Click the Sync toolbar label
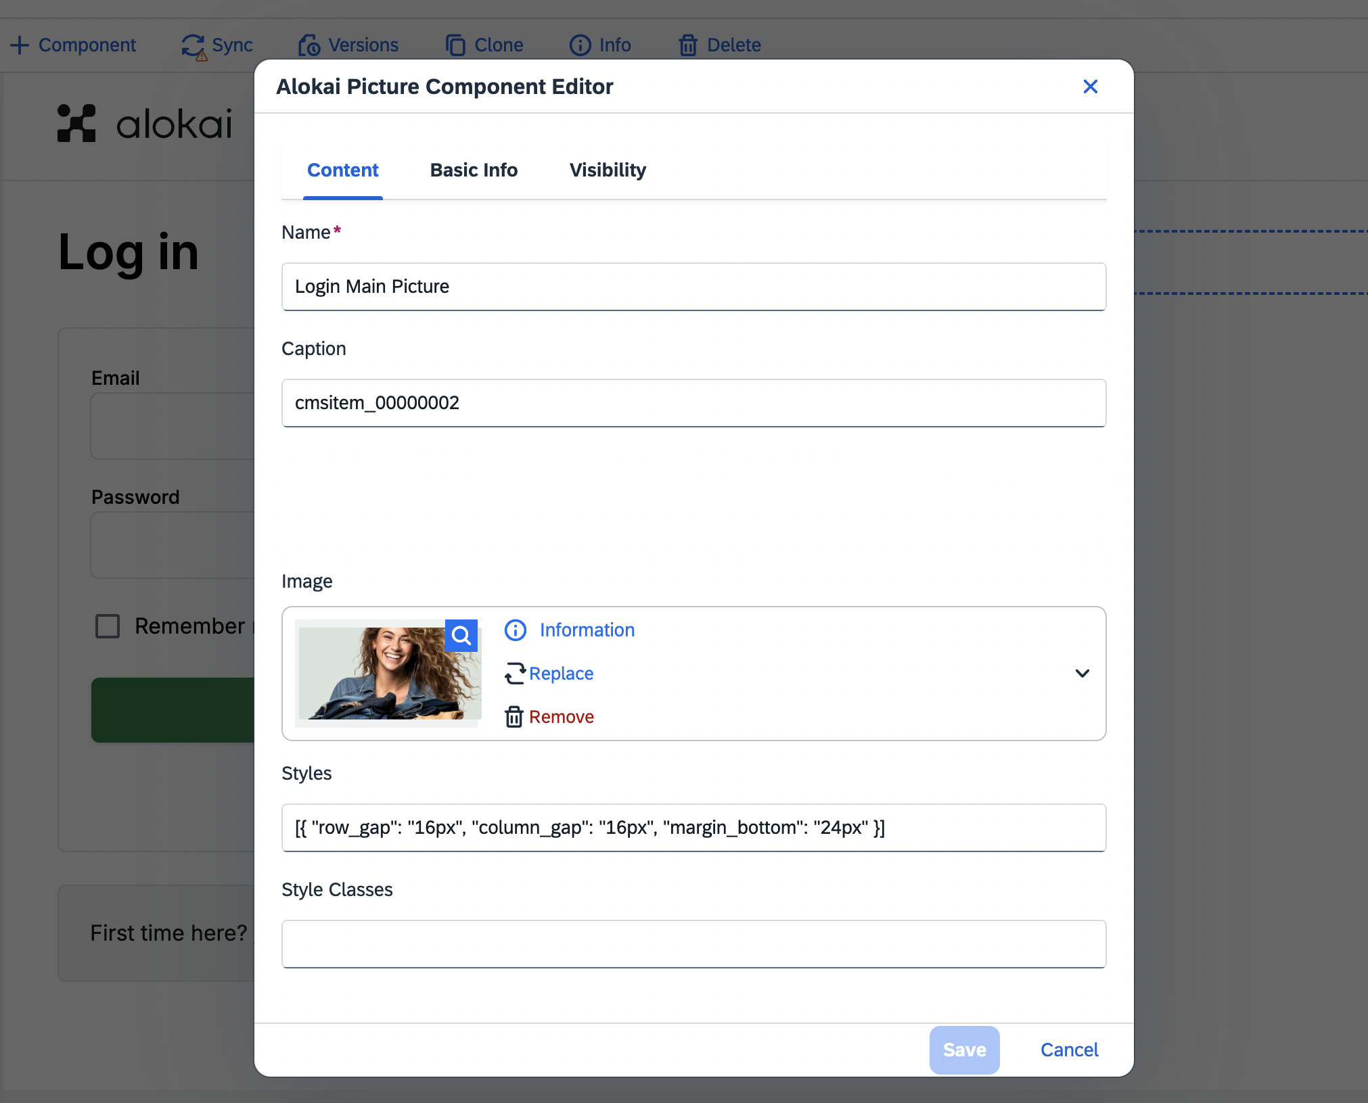Screen dimensions: 1368x1103 pos(232,45)
